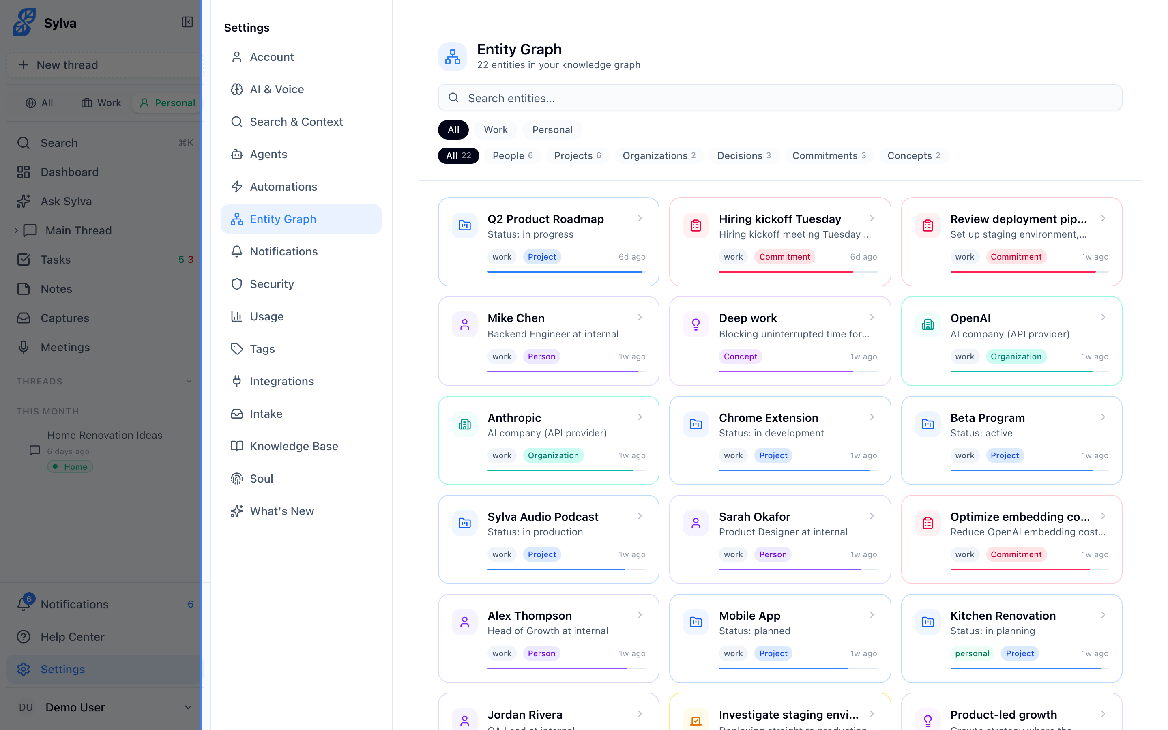Click the Entity Graph header icon

pyautogui.click(x=452, y=56)
